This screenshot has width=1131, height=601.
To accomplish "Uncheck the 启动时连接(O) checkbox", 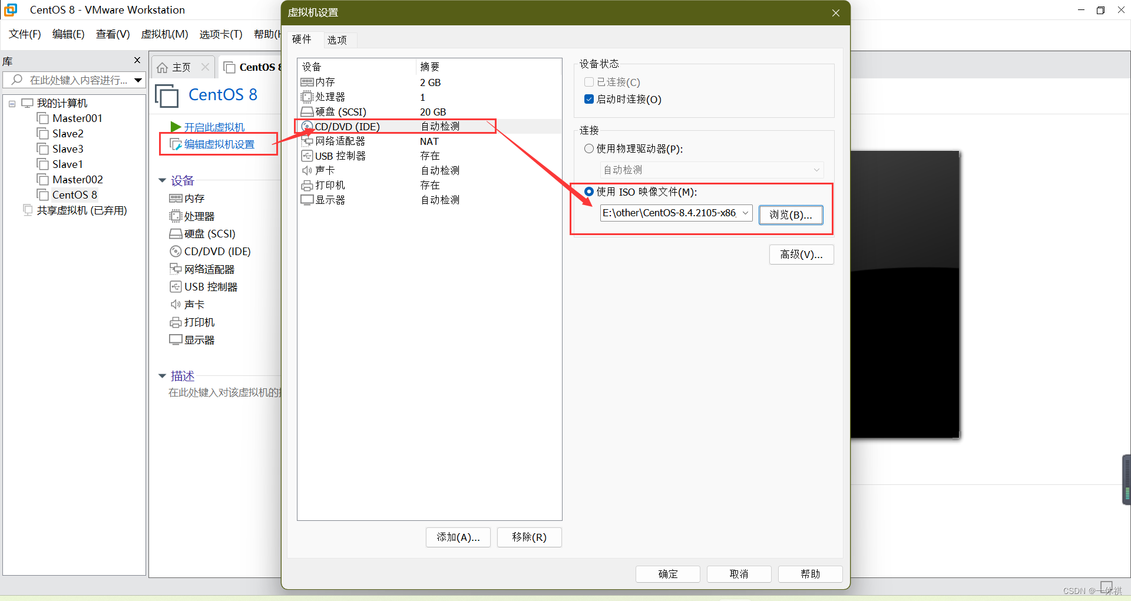I will click(x=589, y=99).
